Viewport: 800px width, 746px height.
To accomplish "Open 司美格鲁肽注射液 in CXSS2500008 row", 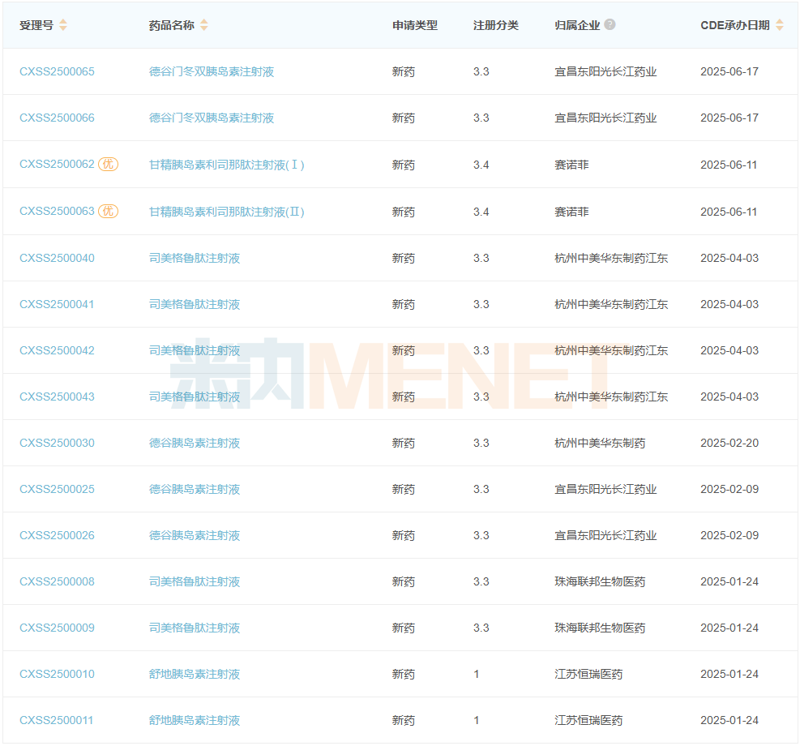I will 195,581.
